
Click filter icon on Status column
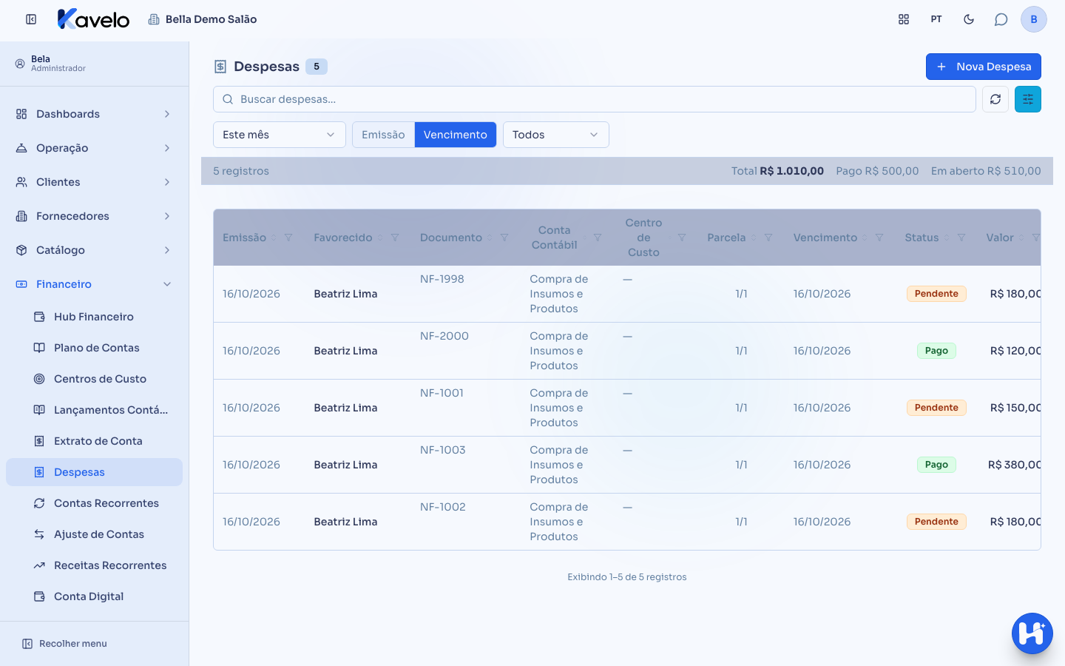click(961, 238)
